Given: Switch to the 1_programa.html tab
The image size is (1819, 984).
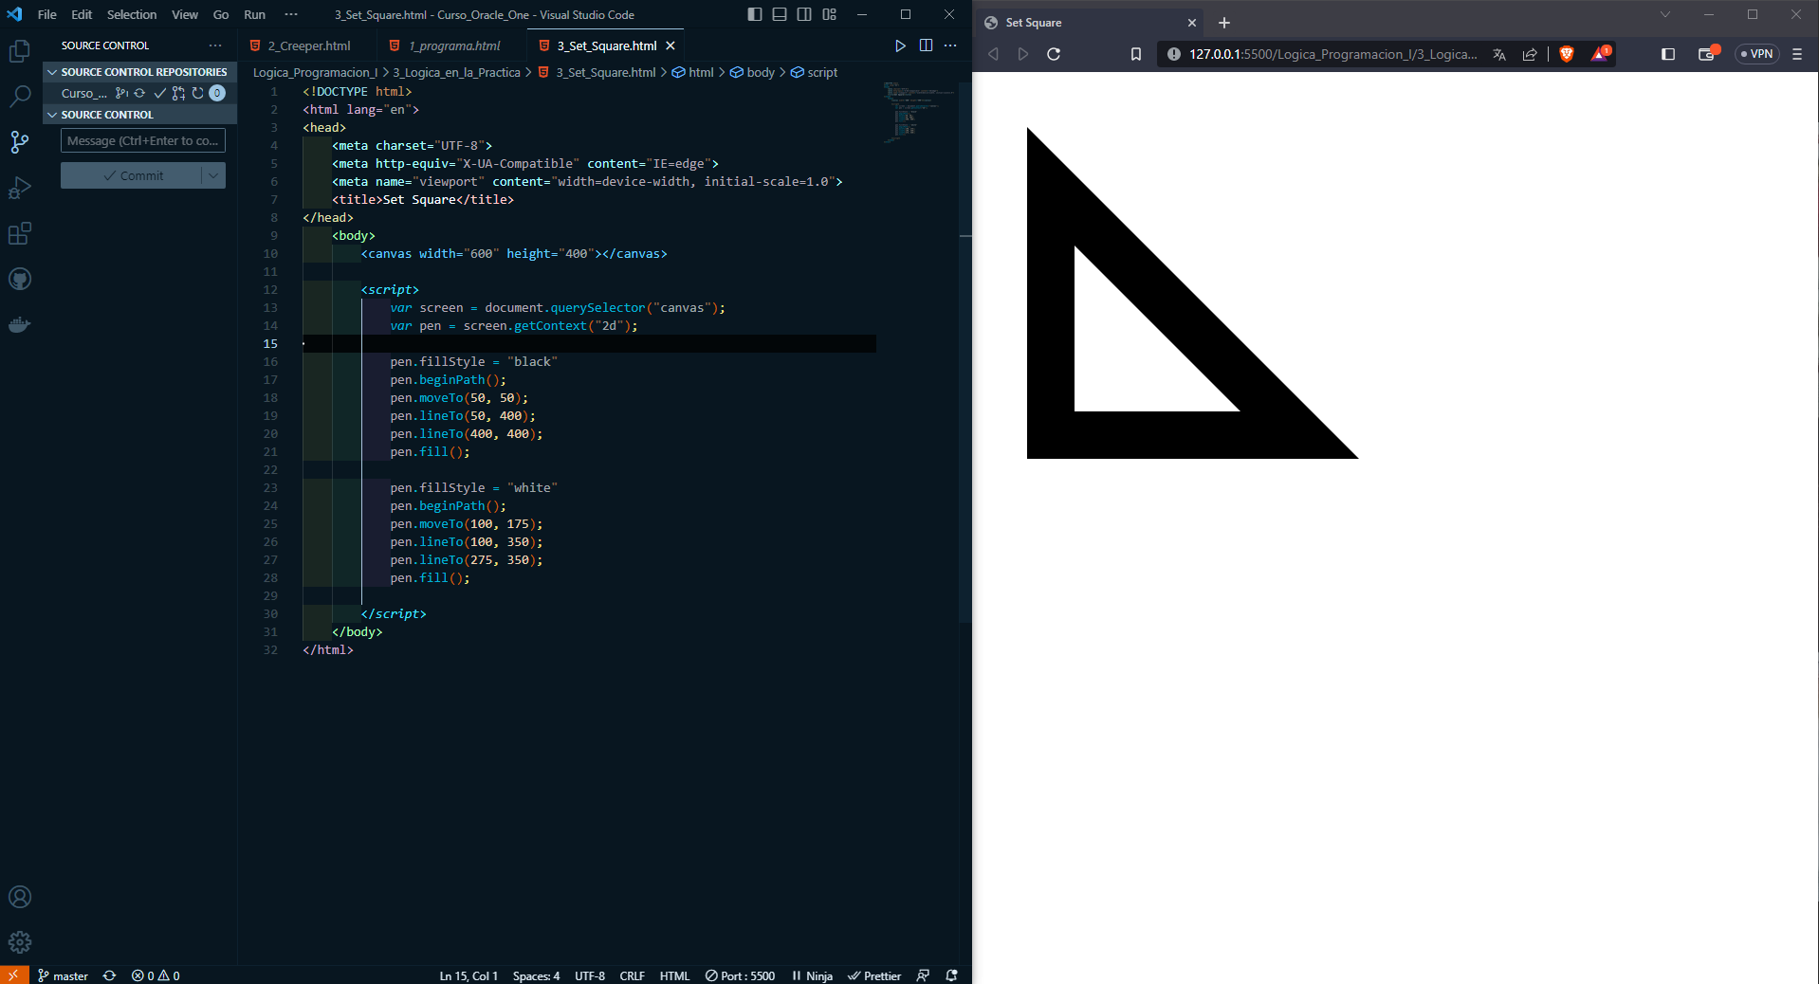Looking at the screenshot, I should pyautogui.click(x=453, y=46).
